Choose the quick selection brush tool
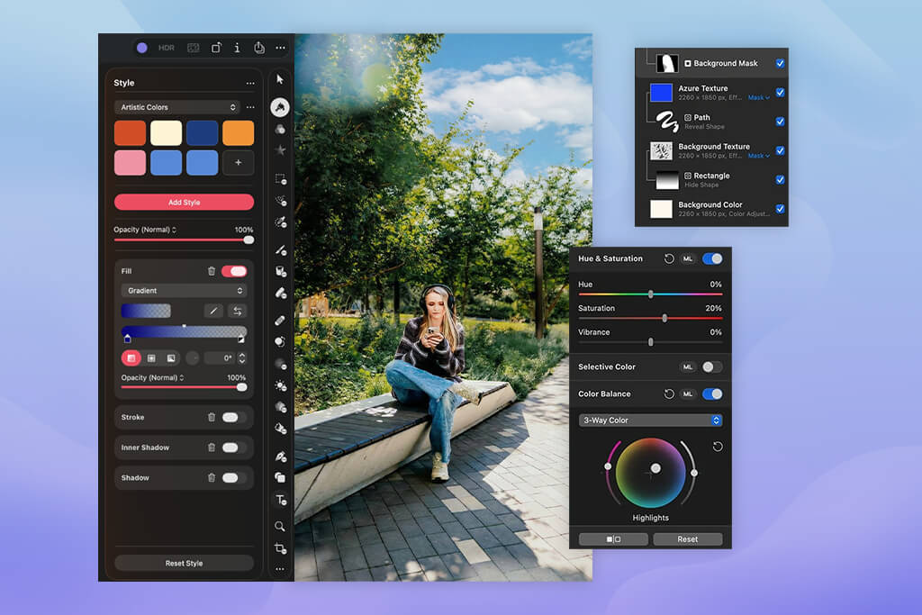 [281, 201]
